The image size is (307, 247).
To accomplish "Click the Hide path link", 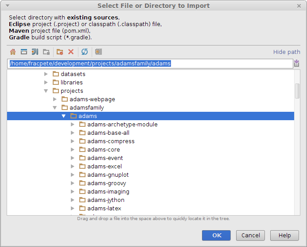I will coord(287,52).
